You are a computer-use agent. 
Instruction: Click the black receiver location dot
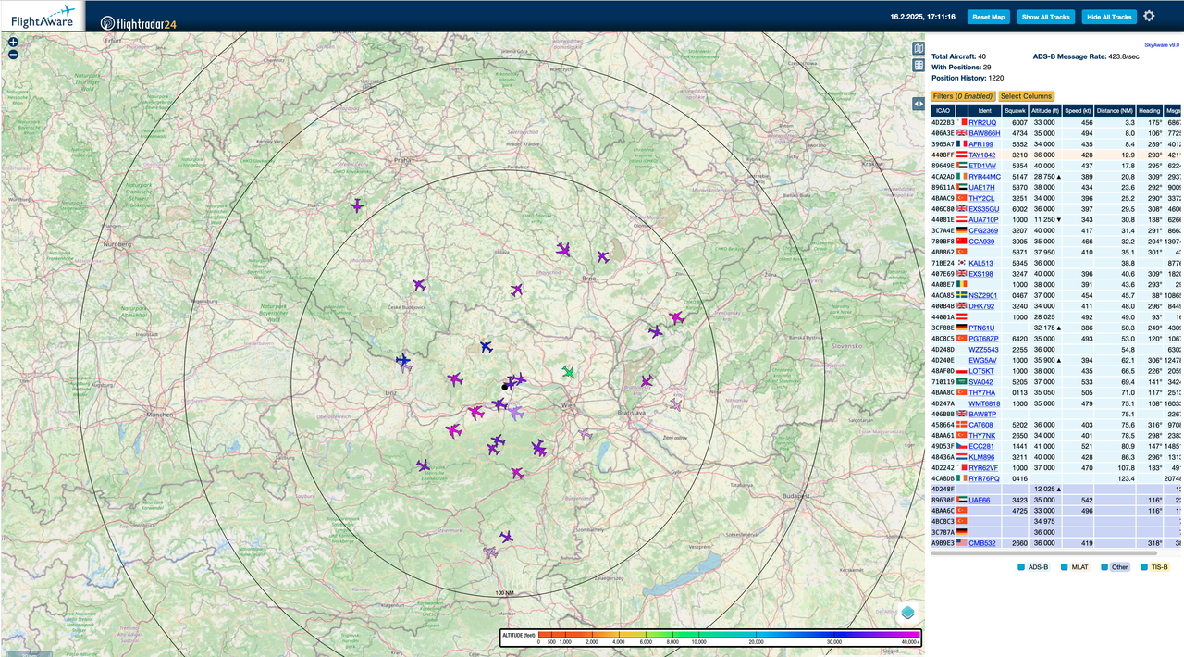click(505, 386)
